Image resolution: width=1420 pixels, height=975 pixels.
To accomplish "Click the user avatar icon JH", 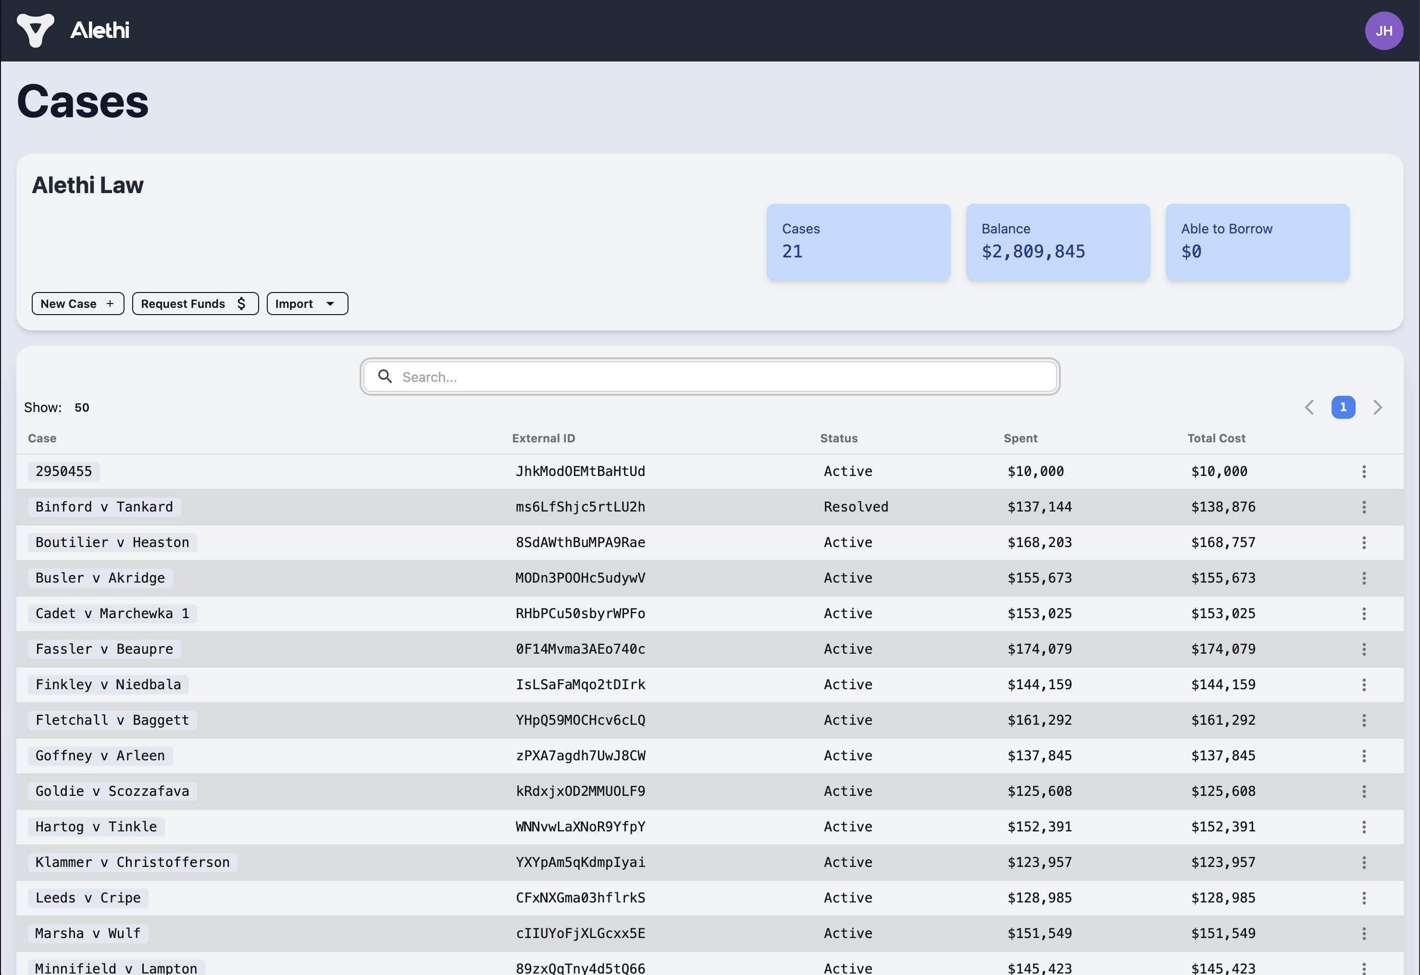I will coord(1385,30).
